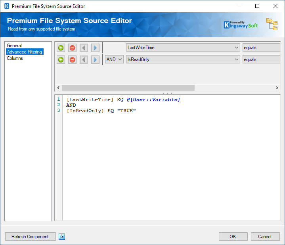Click the "TRUE" value on line 3
The image size is (285, 245).
pos(126,111)
